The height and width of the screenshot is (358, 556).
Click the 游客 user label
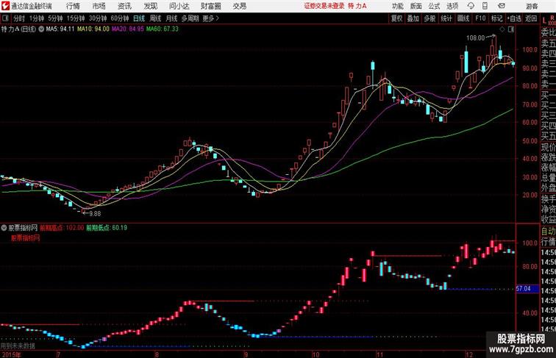(x=532, y=6)
